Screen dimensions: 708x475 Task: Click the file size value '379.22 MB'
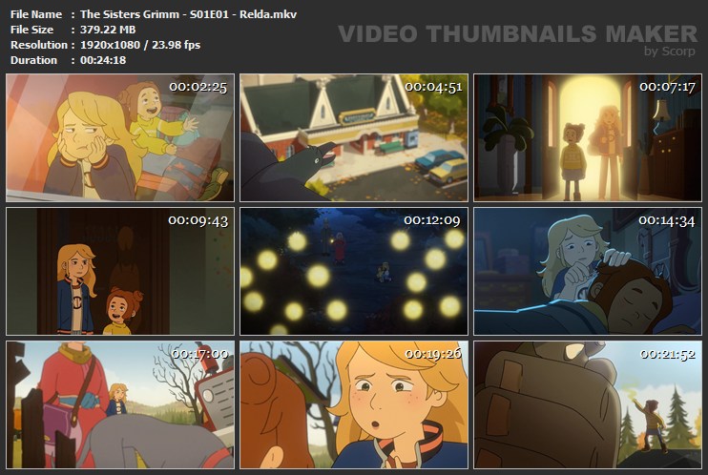click(x=108, y=30)
